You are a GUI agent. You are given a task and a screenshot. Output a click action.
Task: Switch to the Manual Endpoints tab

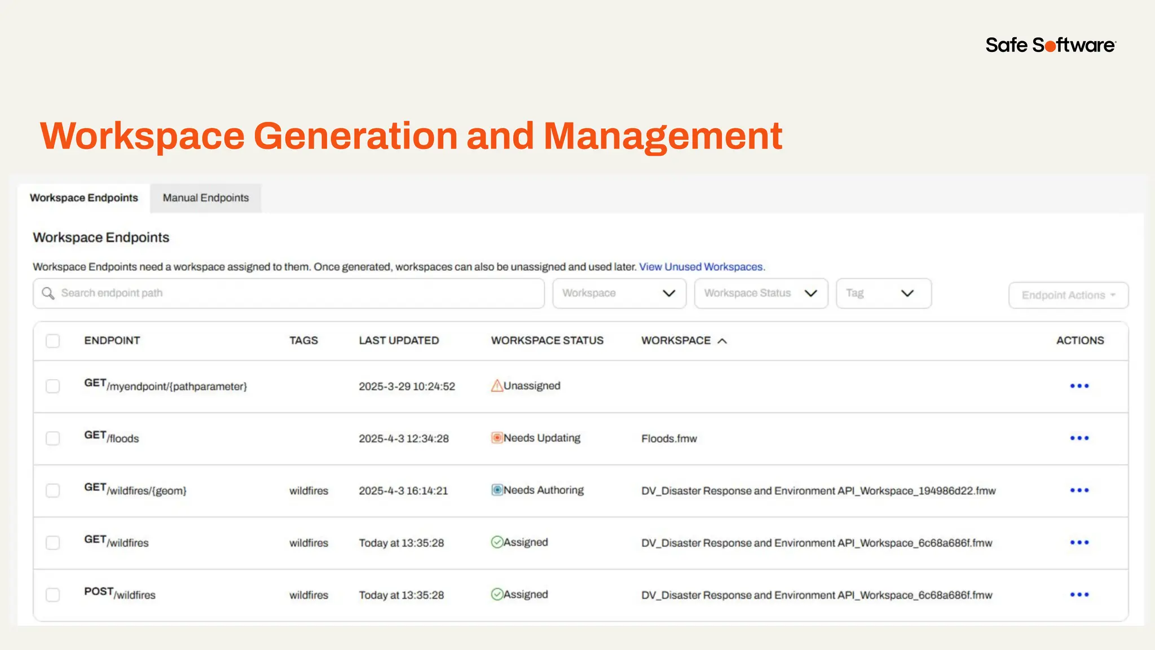(x=206, y=198)
